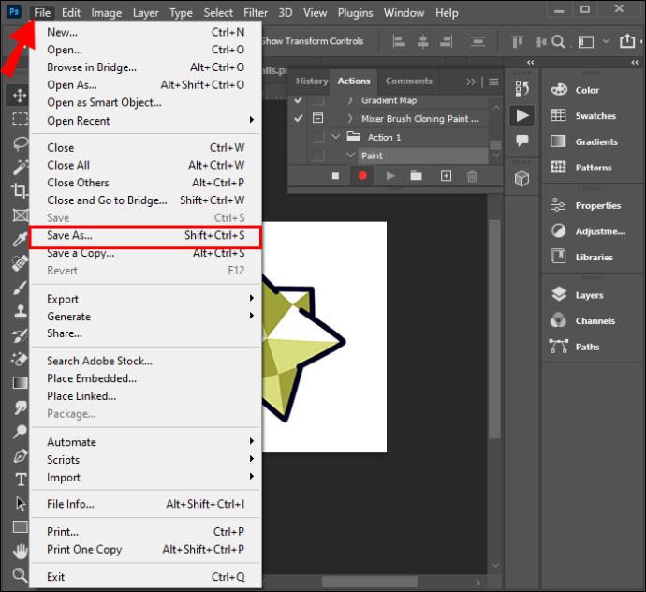Open the Swatches panel
The height and width of the screenshot is (592, 646).
595,116
